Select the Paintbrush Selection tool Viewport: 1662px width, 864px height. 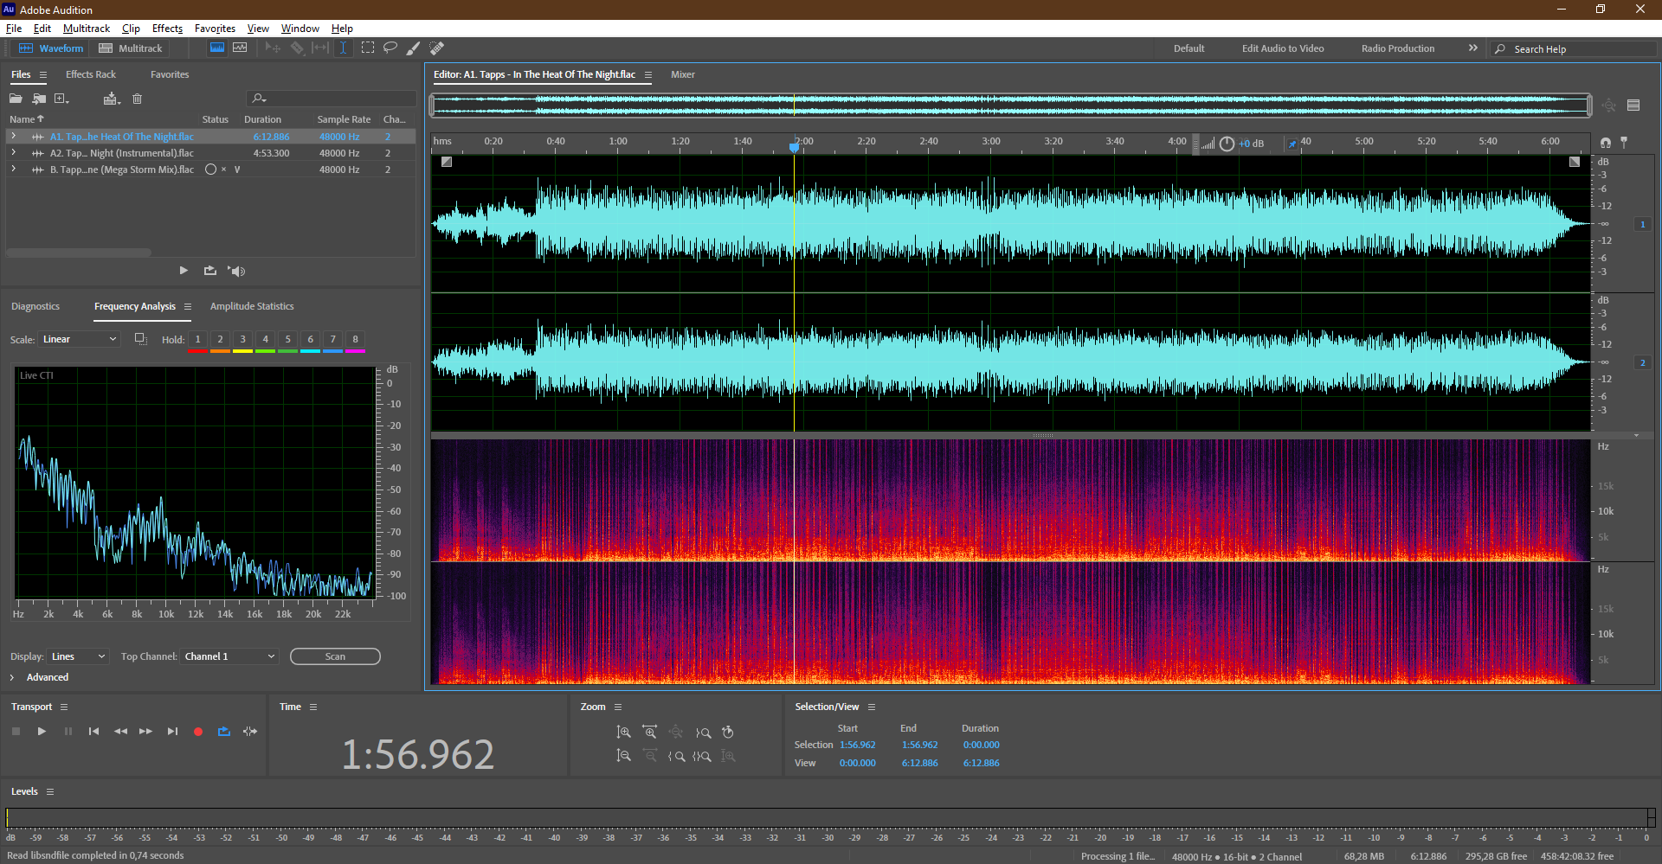point(414,48)
